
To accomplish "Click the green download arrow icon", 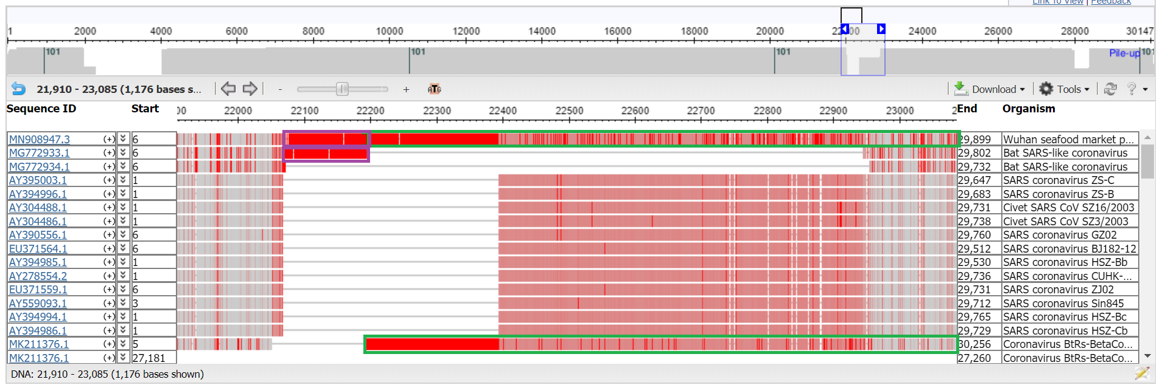I will [960, 89].
